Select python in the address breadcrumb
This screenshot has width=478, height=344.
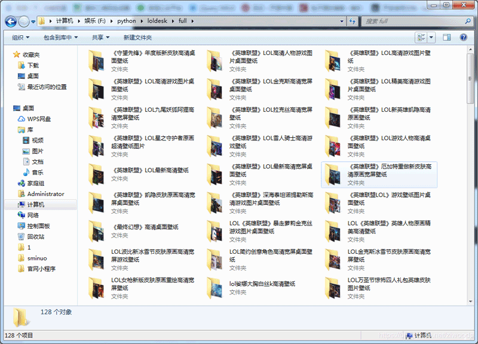click(x=127, y=21)
